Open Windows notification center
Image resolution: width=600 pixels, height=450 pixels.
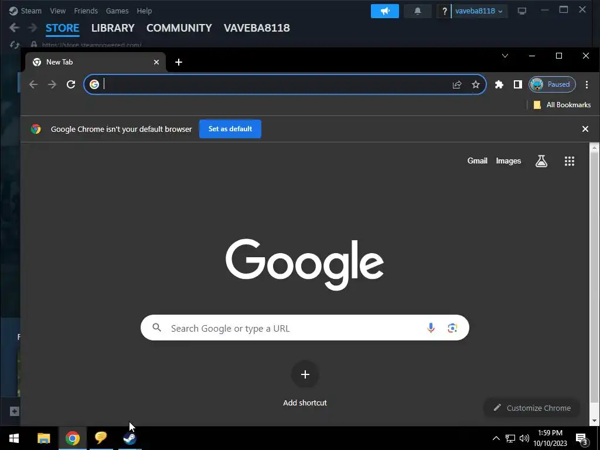point(582,438)
